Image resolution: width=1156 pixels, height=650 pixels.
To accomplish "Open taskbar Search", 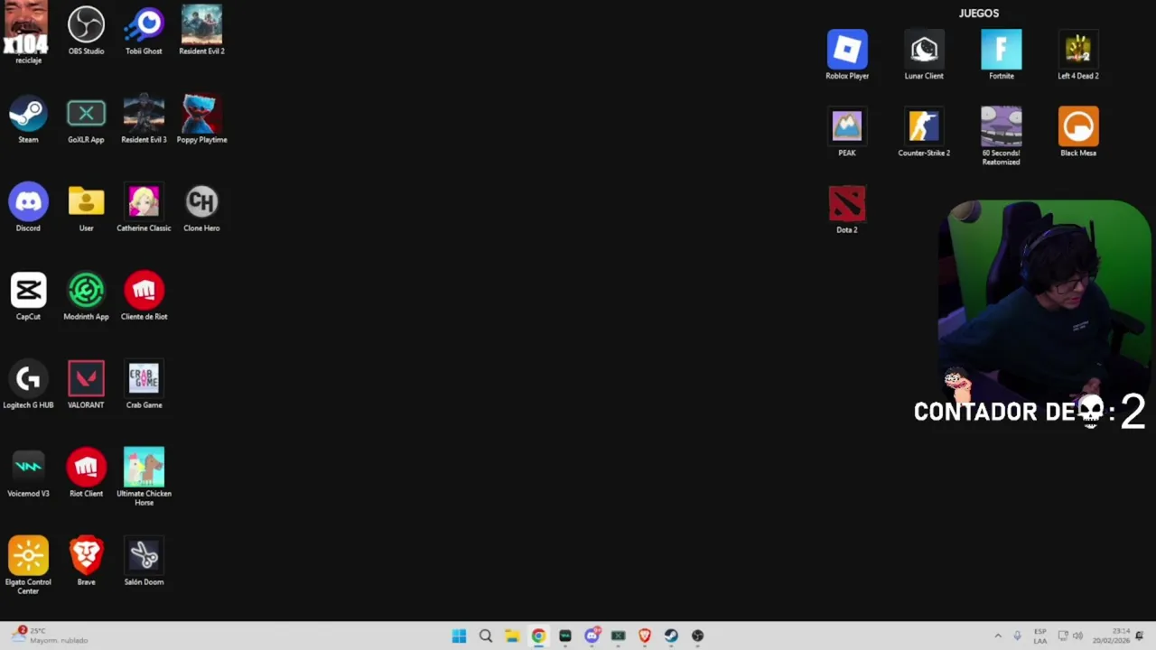I will (485, 636).
